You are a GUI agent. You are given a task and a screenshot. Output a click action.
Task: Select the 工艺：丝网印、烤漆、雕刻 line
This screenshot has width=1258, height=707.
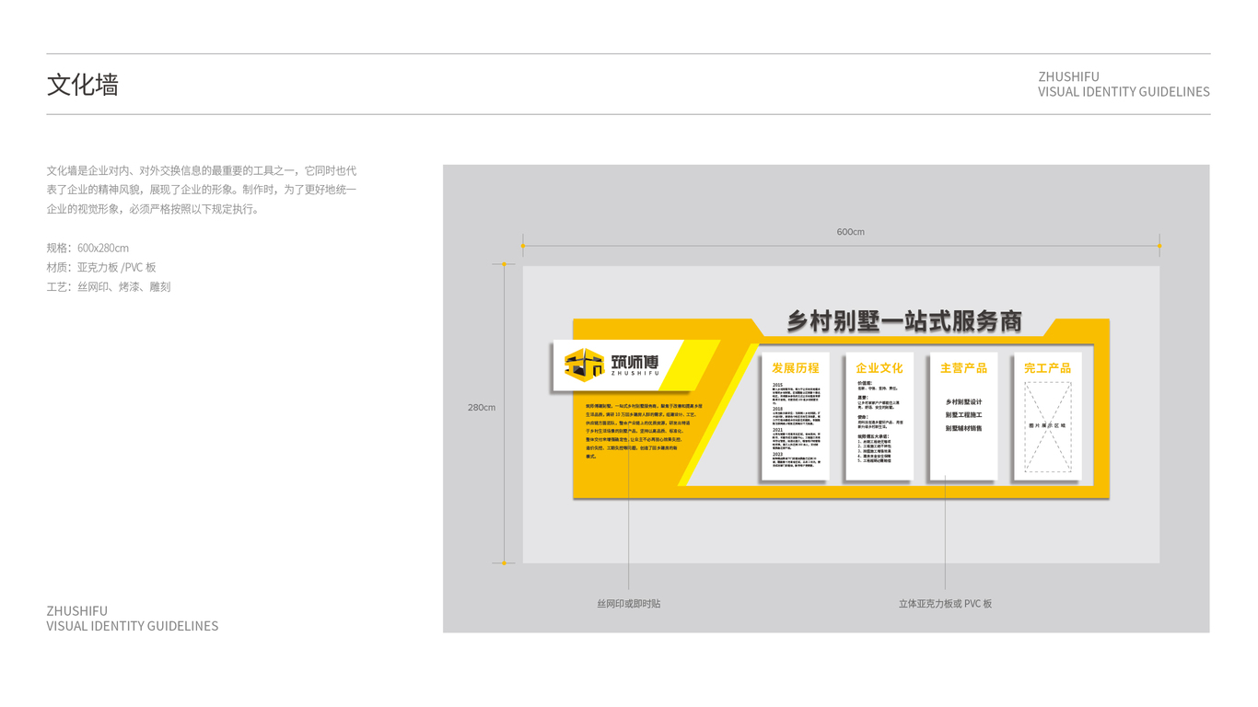pyautogui.click(x=109, y=286)
